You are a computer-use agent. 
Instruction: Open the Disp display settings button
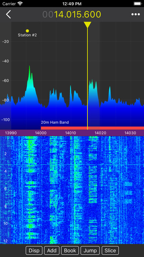34,250
